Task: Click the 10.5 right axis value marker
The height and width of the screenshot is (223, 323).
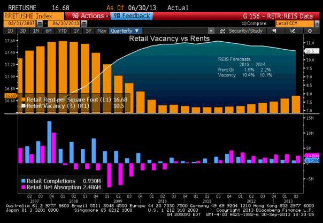Action: pyautogui.click(x=311, y=51)
